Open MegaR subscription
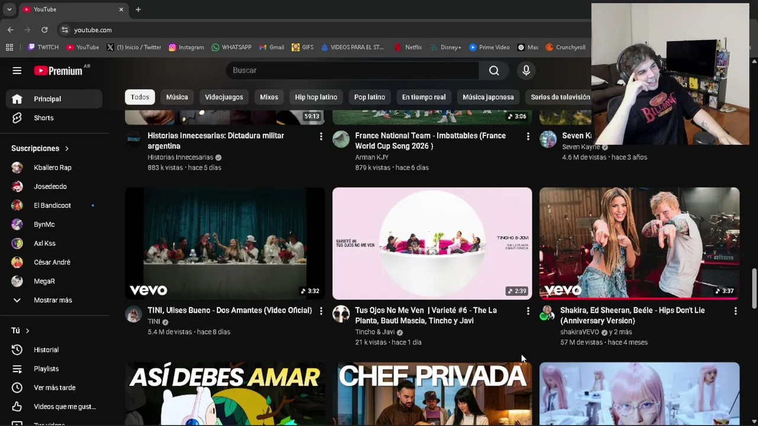The height and width of the screenshot is (426, 758). tap(54, 281)
